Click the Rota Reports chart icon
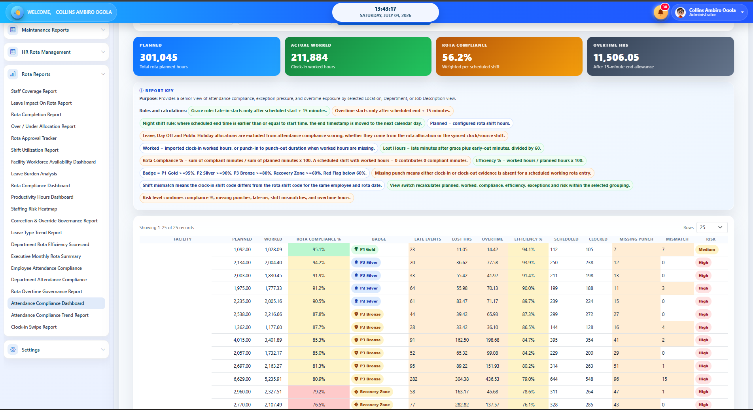 click(13, 74)
